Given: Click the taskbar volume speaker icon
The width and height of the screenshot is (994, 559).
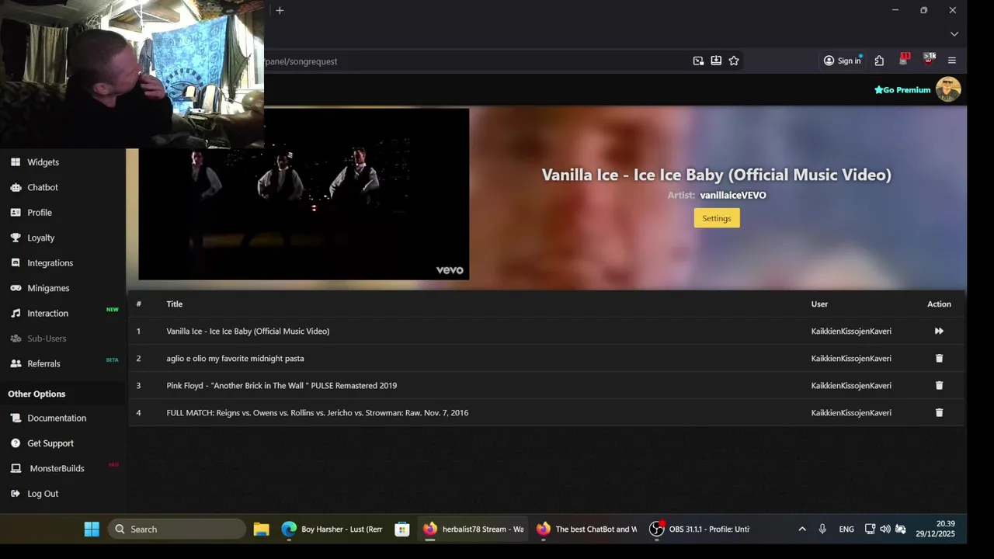Looking at the screenshot, I should tap(885, 529).
